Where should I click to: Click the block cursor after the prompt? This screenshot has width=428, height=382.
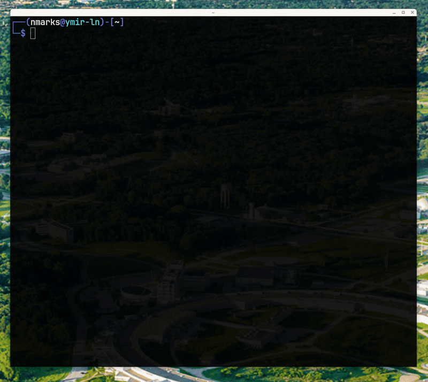33,33
